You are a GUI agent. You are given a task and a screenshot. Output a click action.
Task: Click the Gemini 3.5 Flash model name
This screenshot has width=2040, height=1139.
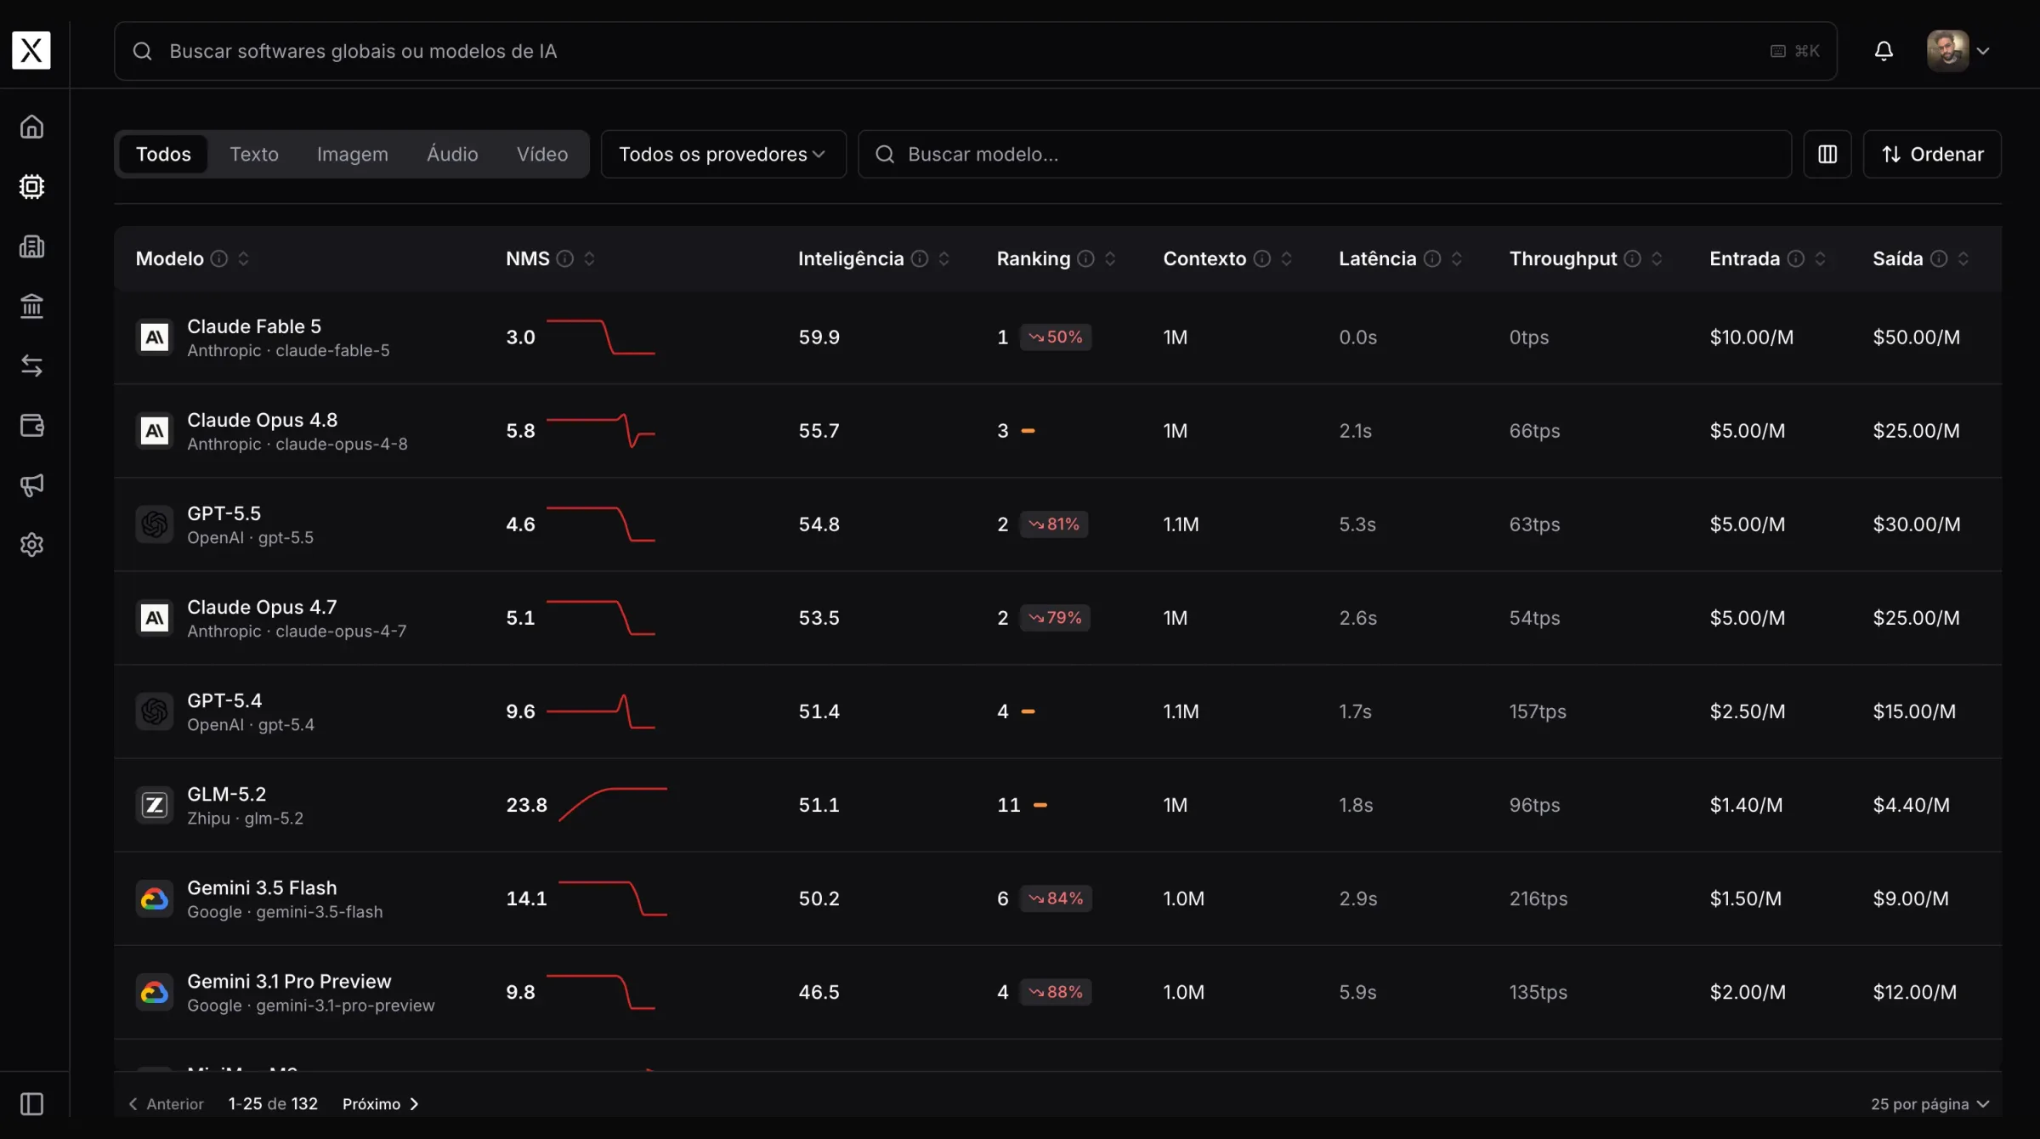click(262, 887)
